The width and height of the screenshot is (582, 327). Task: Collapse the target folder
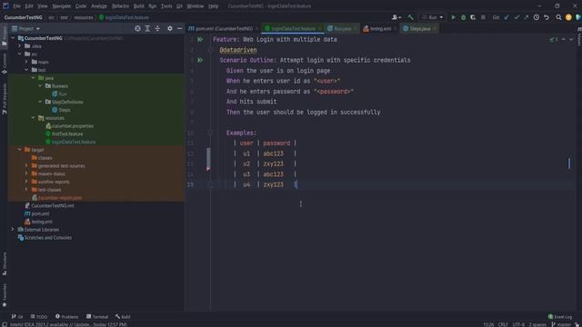[20, 149]
